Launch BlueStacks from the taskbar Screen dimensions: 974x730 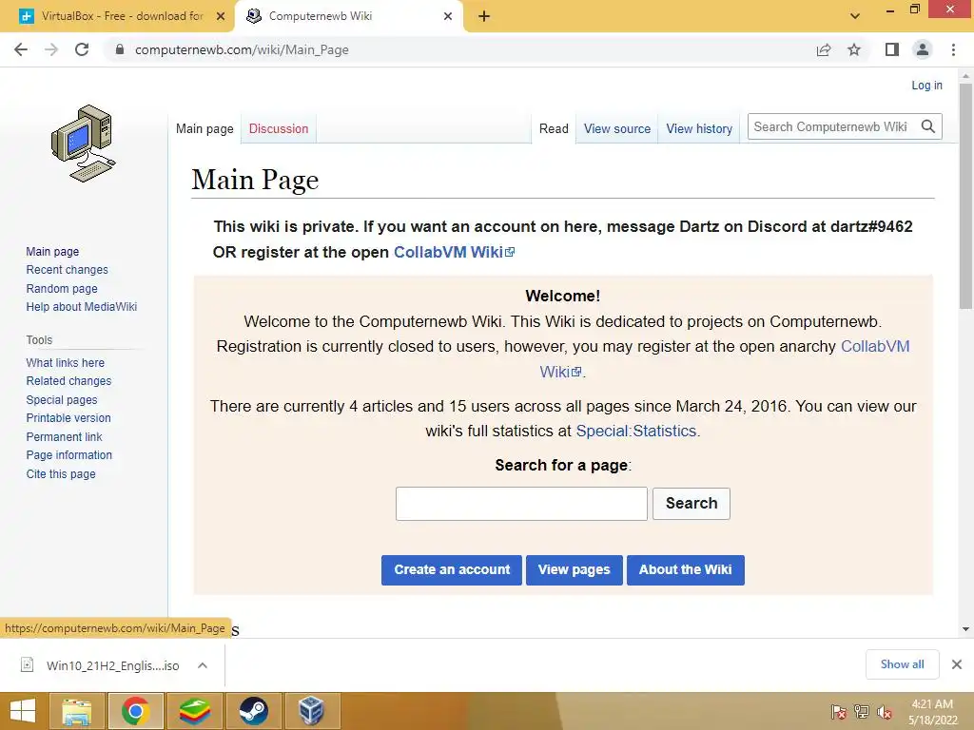(194, 711)
